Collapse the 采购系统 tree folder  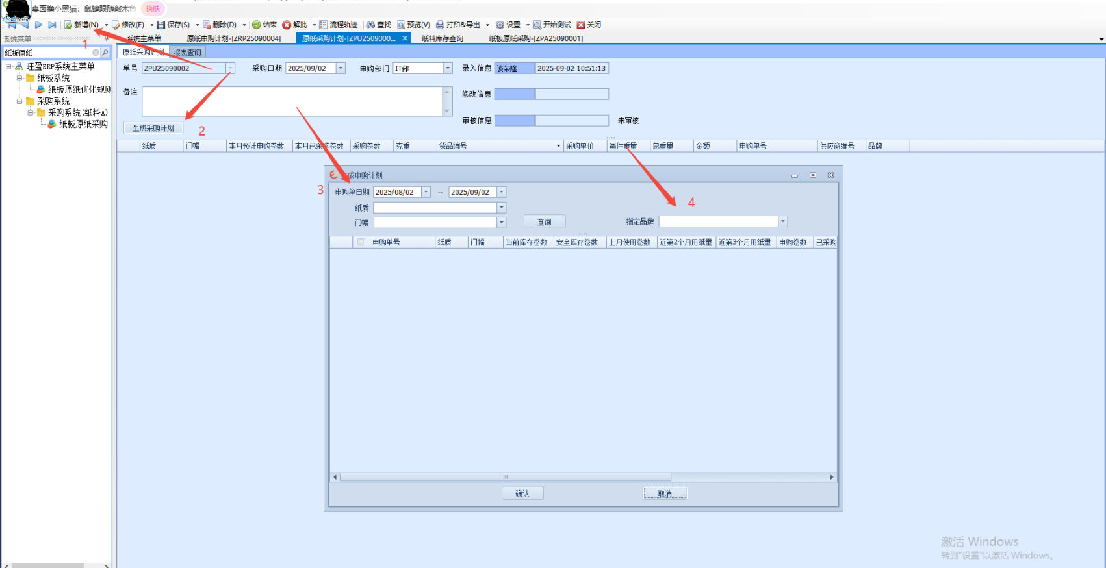[x=19, y=101]
